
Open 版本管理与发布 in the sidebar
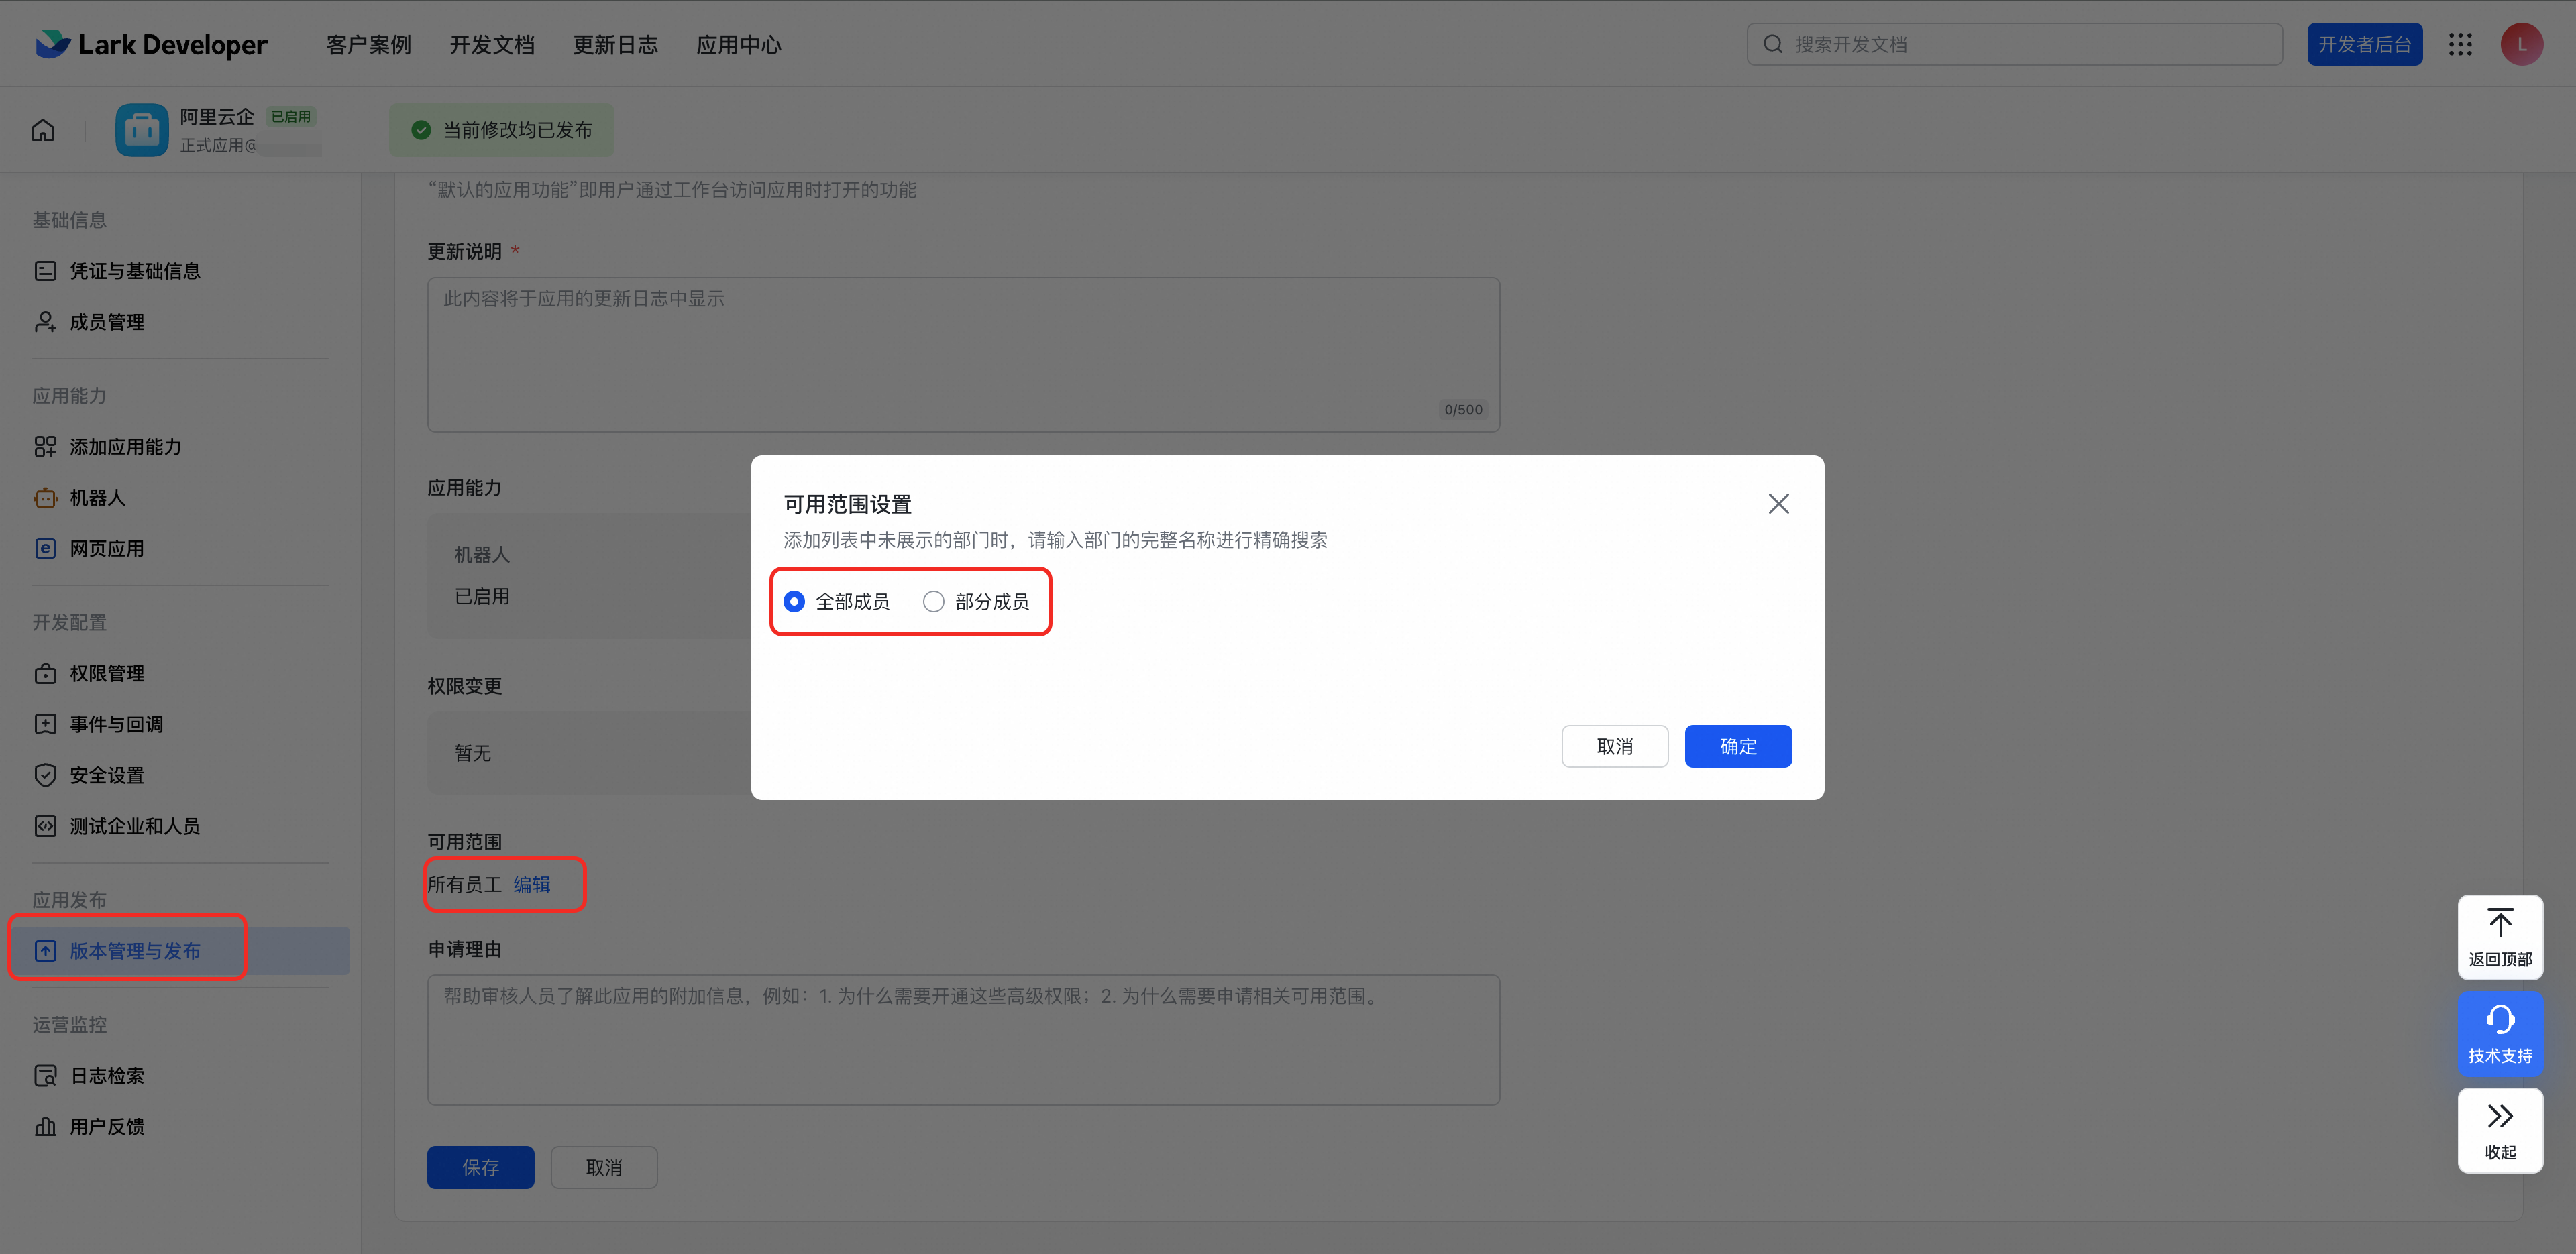[134, 950]
